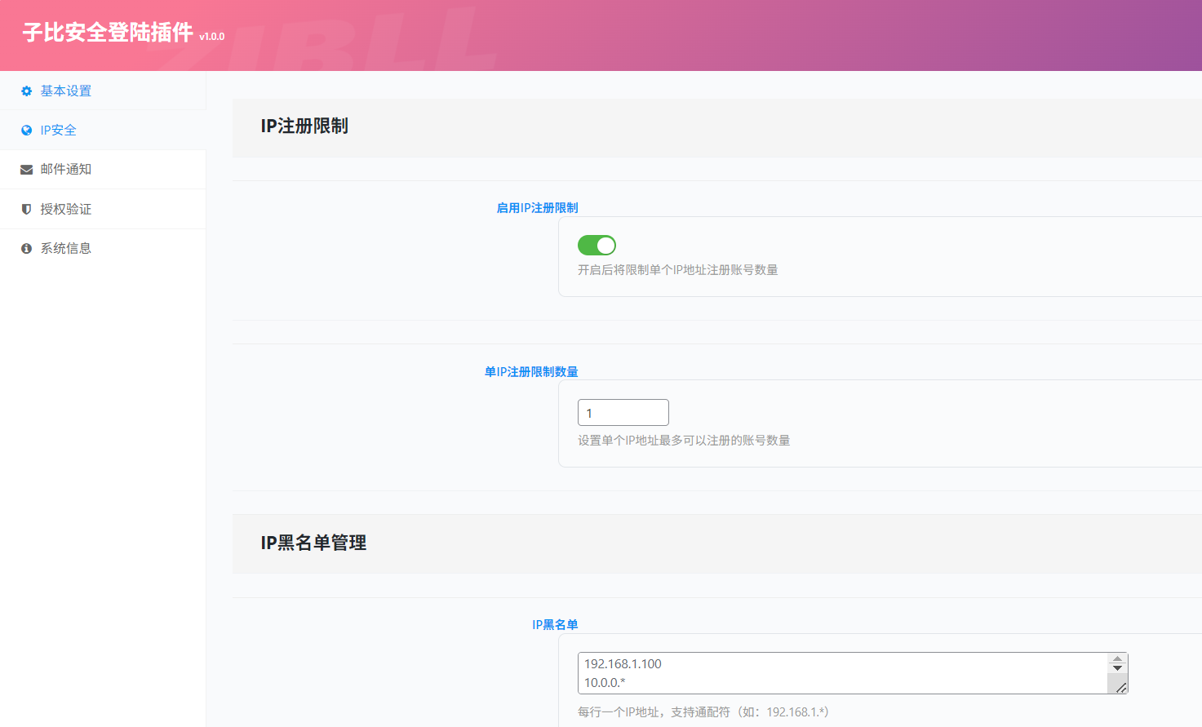1202x727 pixels.
Task: Select the shield icon next to 授权验证
Action: tap(25, 209)
